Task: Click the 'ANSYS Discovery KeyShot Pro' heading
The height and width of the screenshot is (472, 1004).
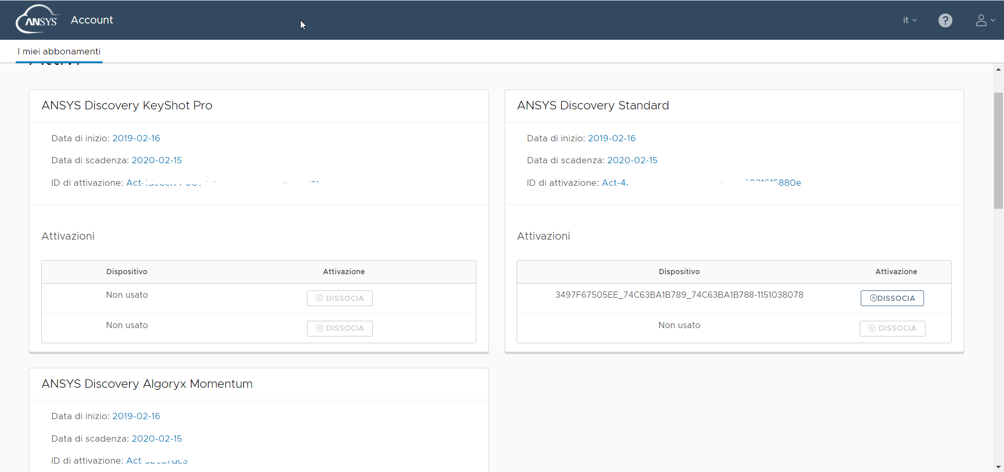Action: click(127, 105)
